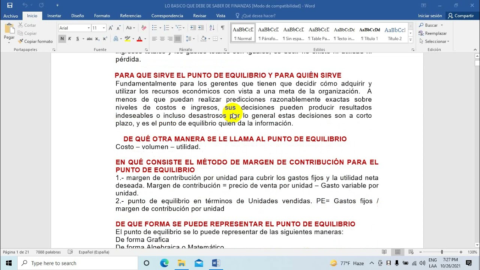Click the Redo arrow in the title bar
Image resolution: width=480 pixels, height=270 pixels.
coord(41,5)
